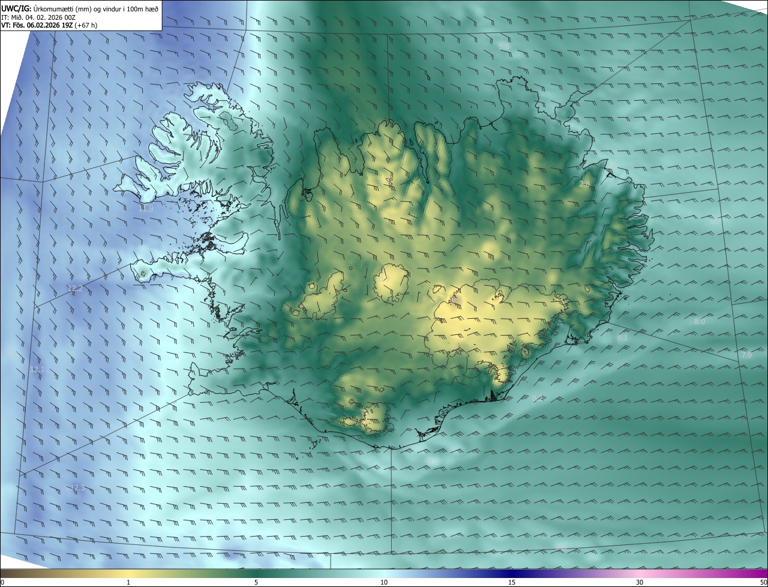Click the map value label '12.3'
This screenshot has width=768, height=587.
(x=78, y=488)
